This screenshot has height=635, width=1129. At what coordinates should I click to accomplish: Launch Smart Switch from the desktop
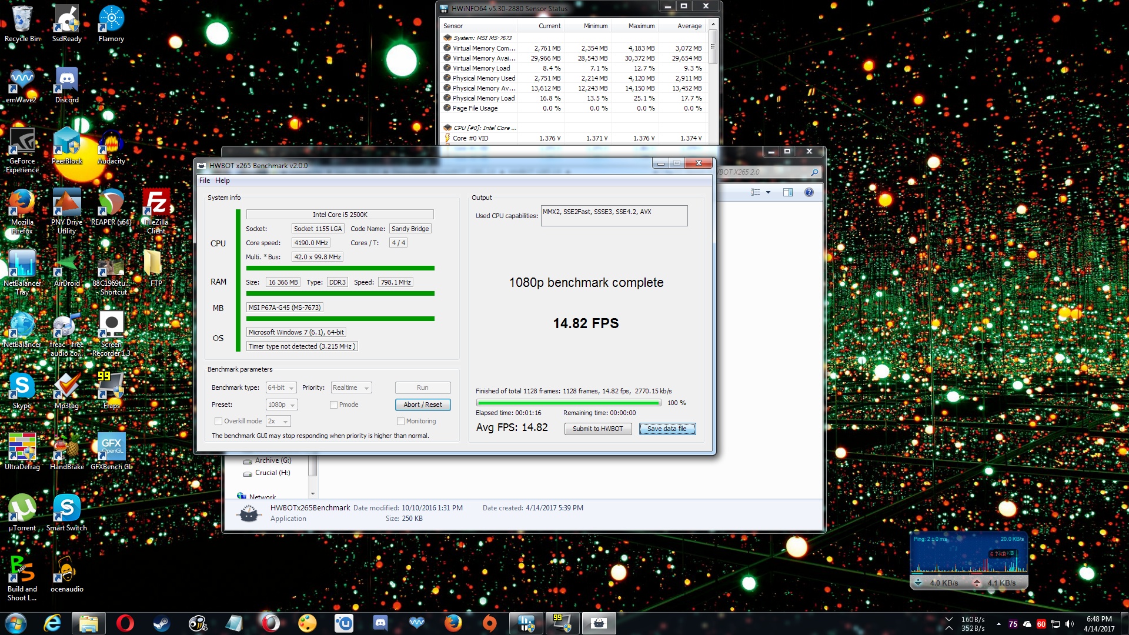[67, 514]
